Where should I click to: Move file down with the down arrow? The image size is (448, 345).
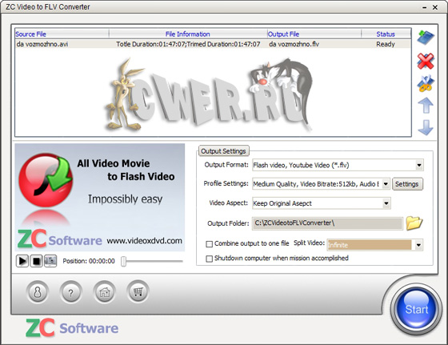pos(426,127)
